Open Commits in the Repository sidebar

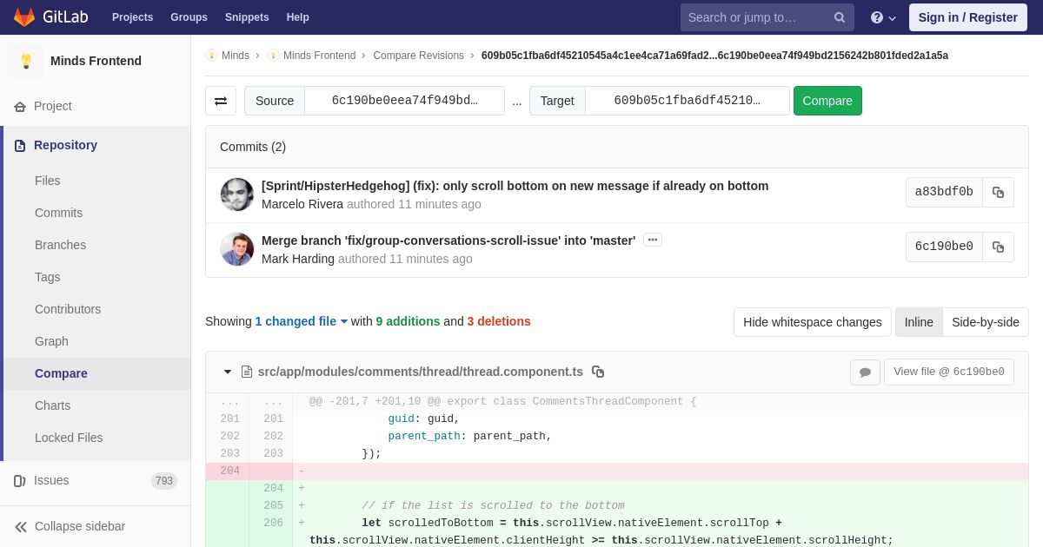click(x=58, y=213)
